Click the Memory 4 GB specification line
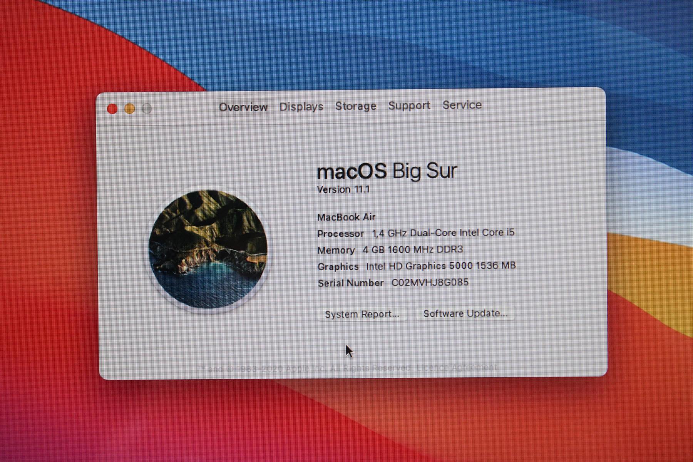This screenshot has width=693, height=462. (390, 250)
